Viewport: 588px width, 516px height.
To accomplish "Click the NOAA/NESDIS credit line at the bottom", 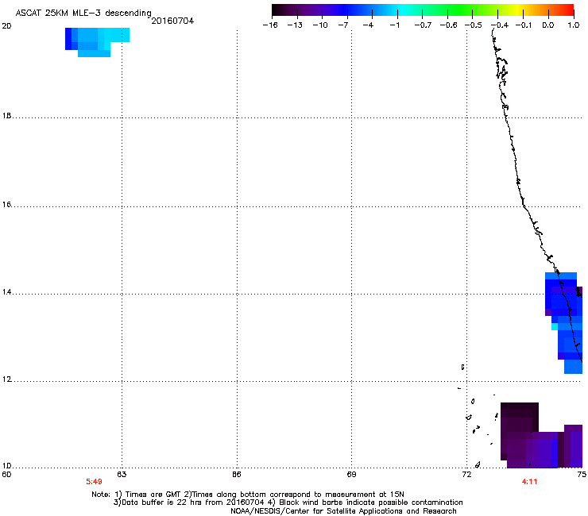I will coord(343,511).
